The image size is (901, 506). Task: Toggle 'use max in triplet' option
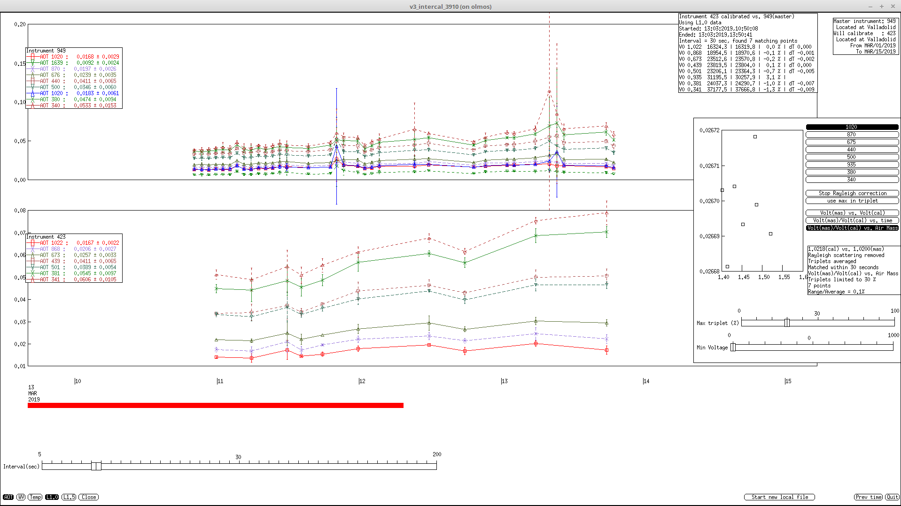click(x=852, y=201)
